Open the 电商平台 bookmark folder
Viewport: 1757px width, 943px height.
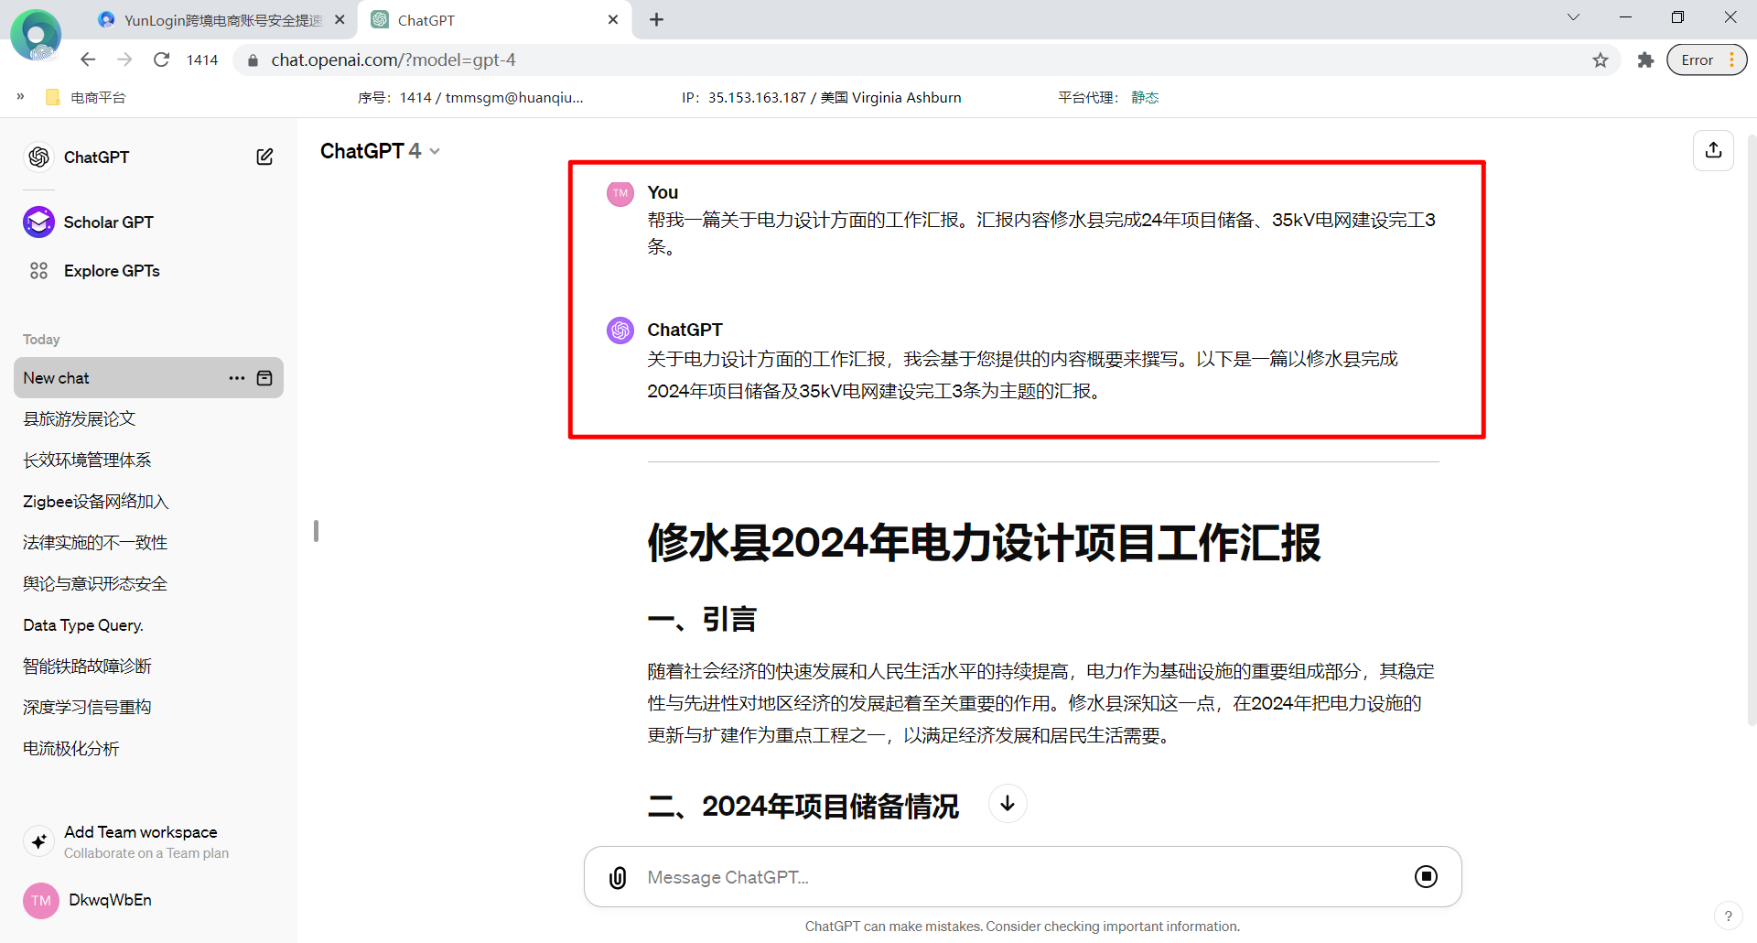pos(85,97)
